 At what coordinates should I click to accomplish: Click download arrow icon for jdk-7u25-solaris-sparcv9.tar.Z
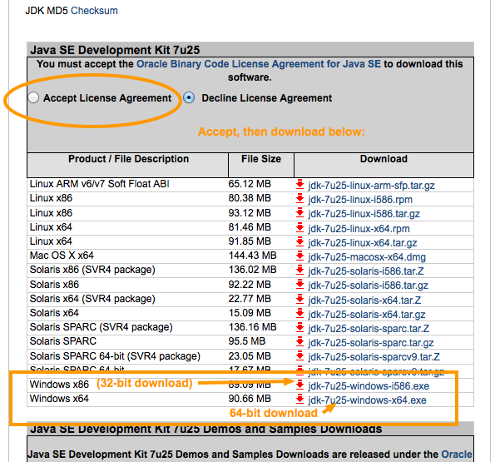pyautogui.click(x=299, y=356)
